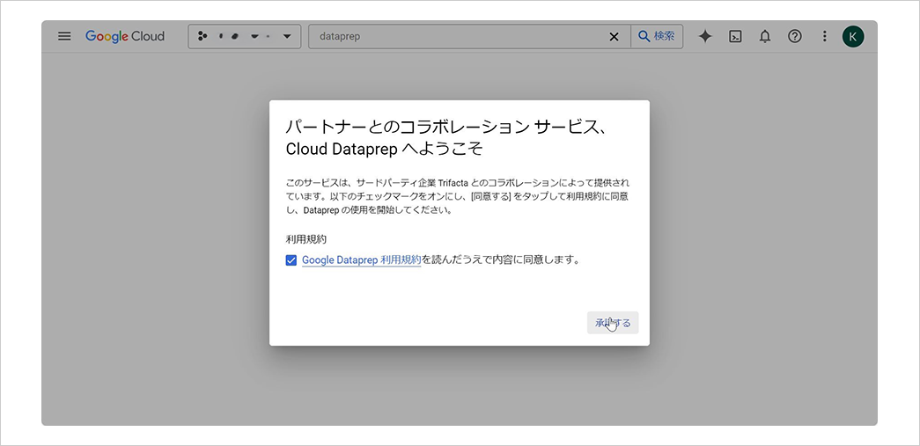Open the three-dot more options menu
This screenshot has height=446, width=920.
coord(824,36)
